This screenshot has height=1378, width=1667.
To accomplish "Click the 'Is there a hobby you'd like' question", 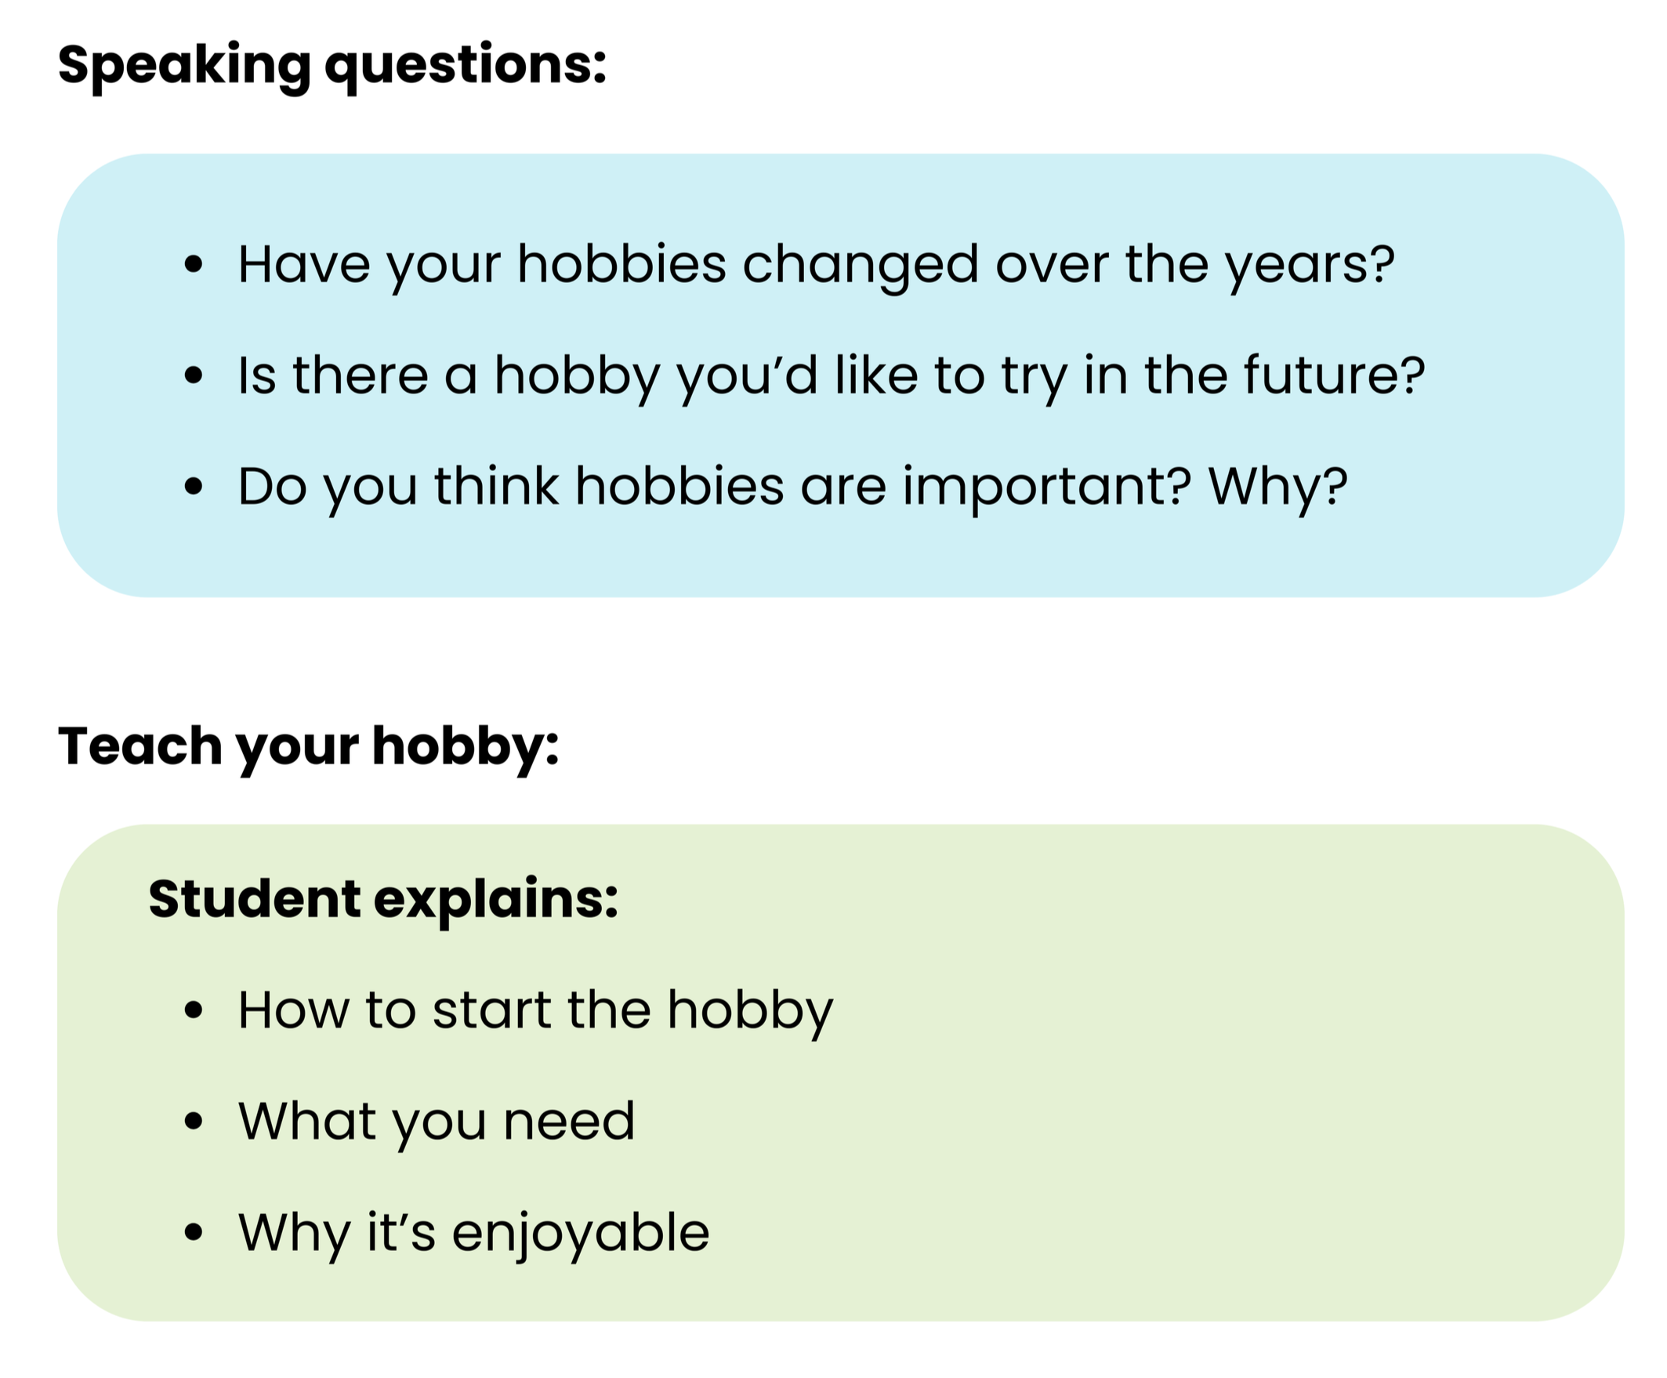I will pyautogui.click(x=831, y=376).
